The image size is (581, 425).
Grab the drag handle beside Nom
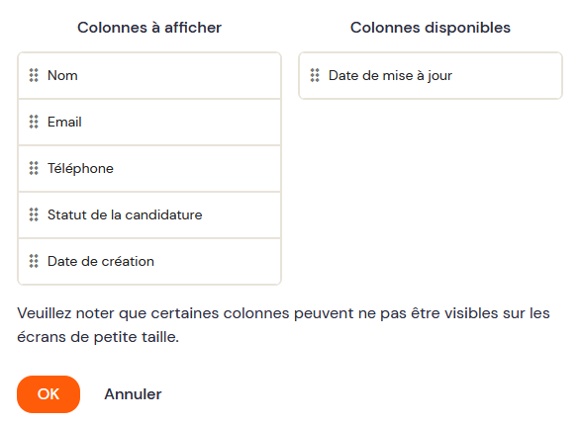pos(34,75)
